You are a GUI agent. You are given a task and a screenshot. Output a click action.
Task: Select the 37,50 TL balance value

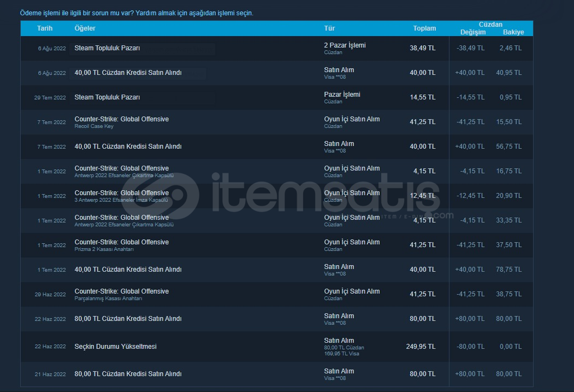point(509,245)
